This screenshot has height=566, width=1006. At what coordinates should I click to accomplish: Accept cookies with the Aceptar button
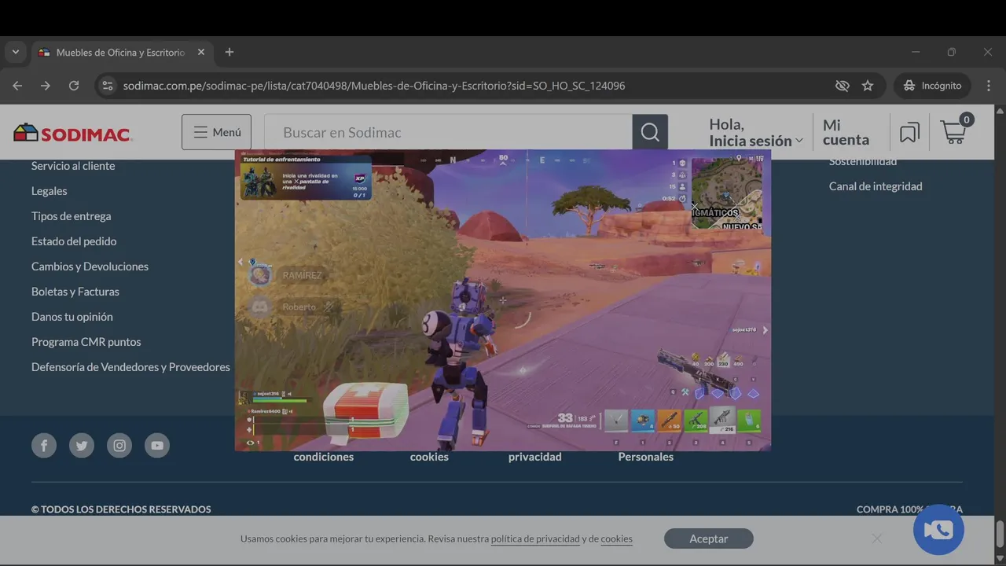709,538
